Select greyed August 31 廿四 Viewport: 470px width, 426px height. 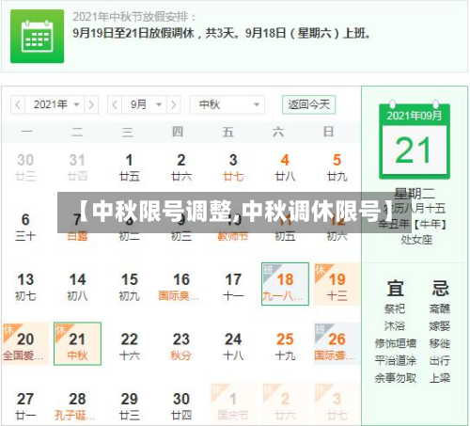(x=77, y=167)
